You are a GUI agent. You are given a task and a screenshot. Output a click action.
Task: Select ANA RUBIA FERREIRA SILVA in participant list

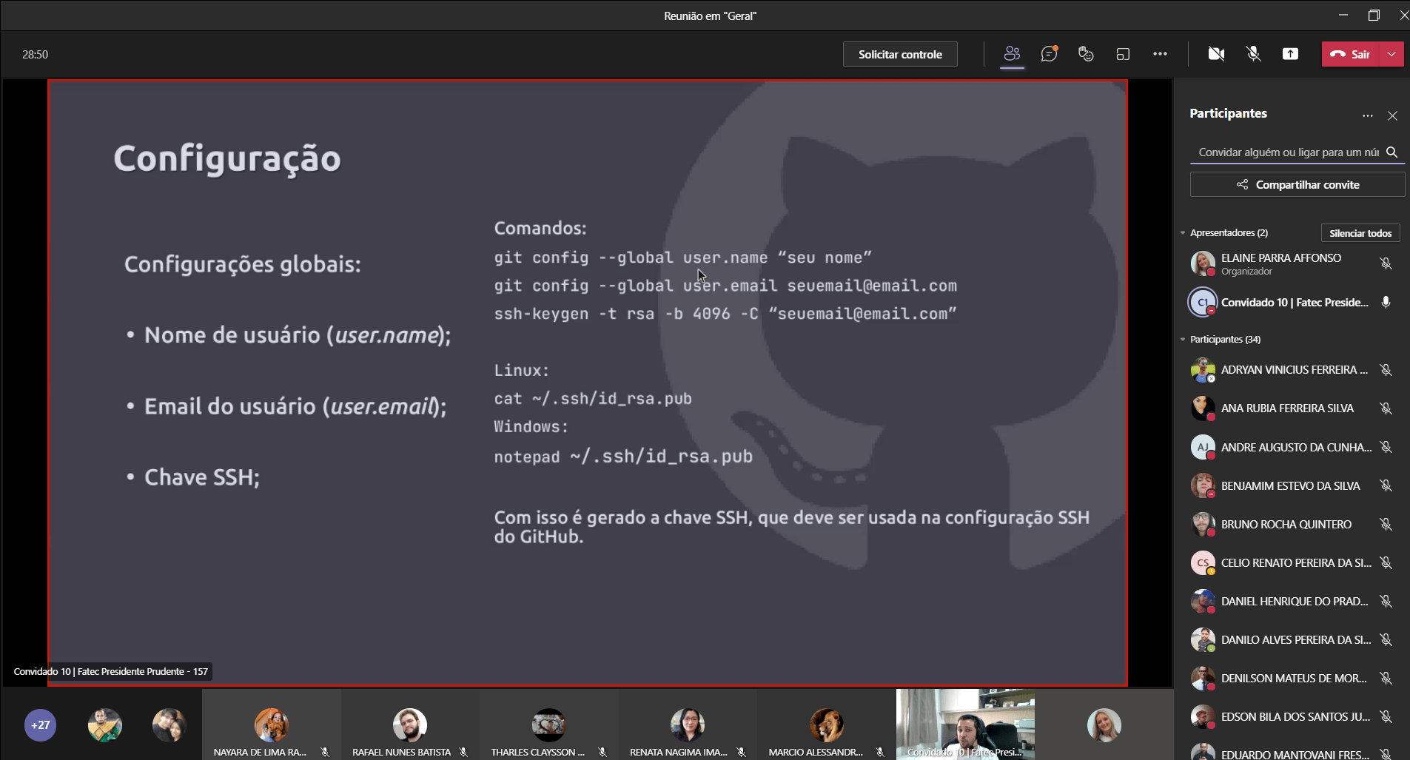pos(1286,408)
